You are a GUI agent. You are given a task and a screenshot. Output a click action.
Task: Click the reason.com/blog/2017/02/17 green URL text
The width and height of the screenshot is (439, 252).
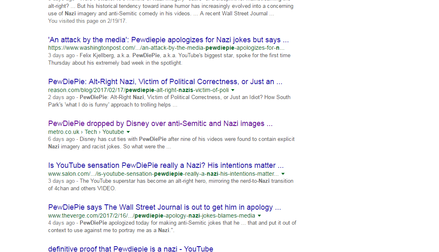138,90
